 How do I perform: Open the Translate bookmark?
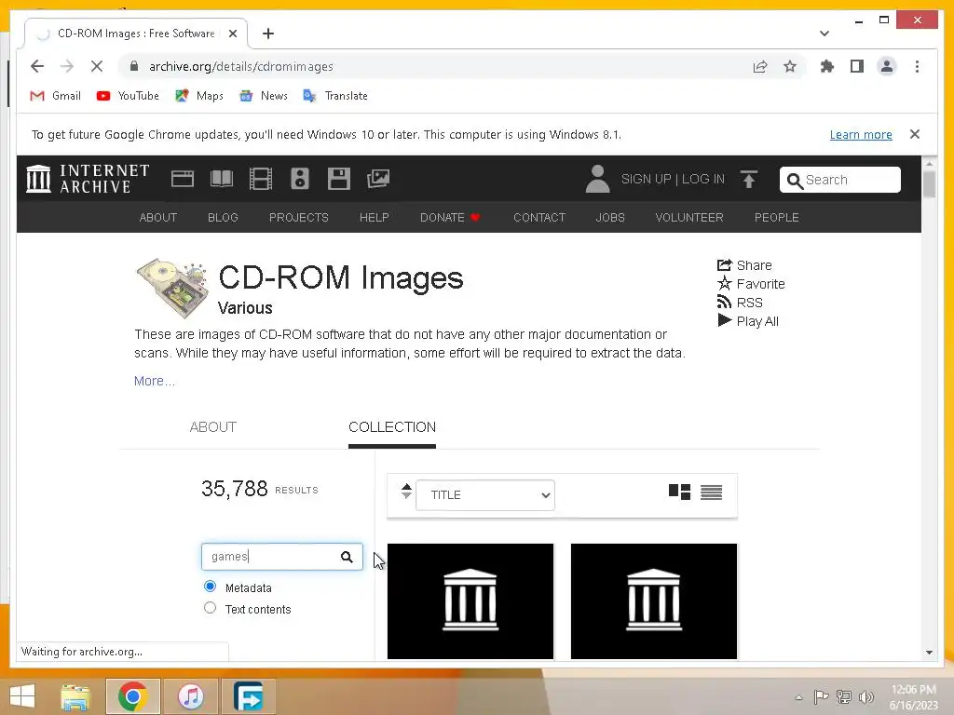click(335, 96)
